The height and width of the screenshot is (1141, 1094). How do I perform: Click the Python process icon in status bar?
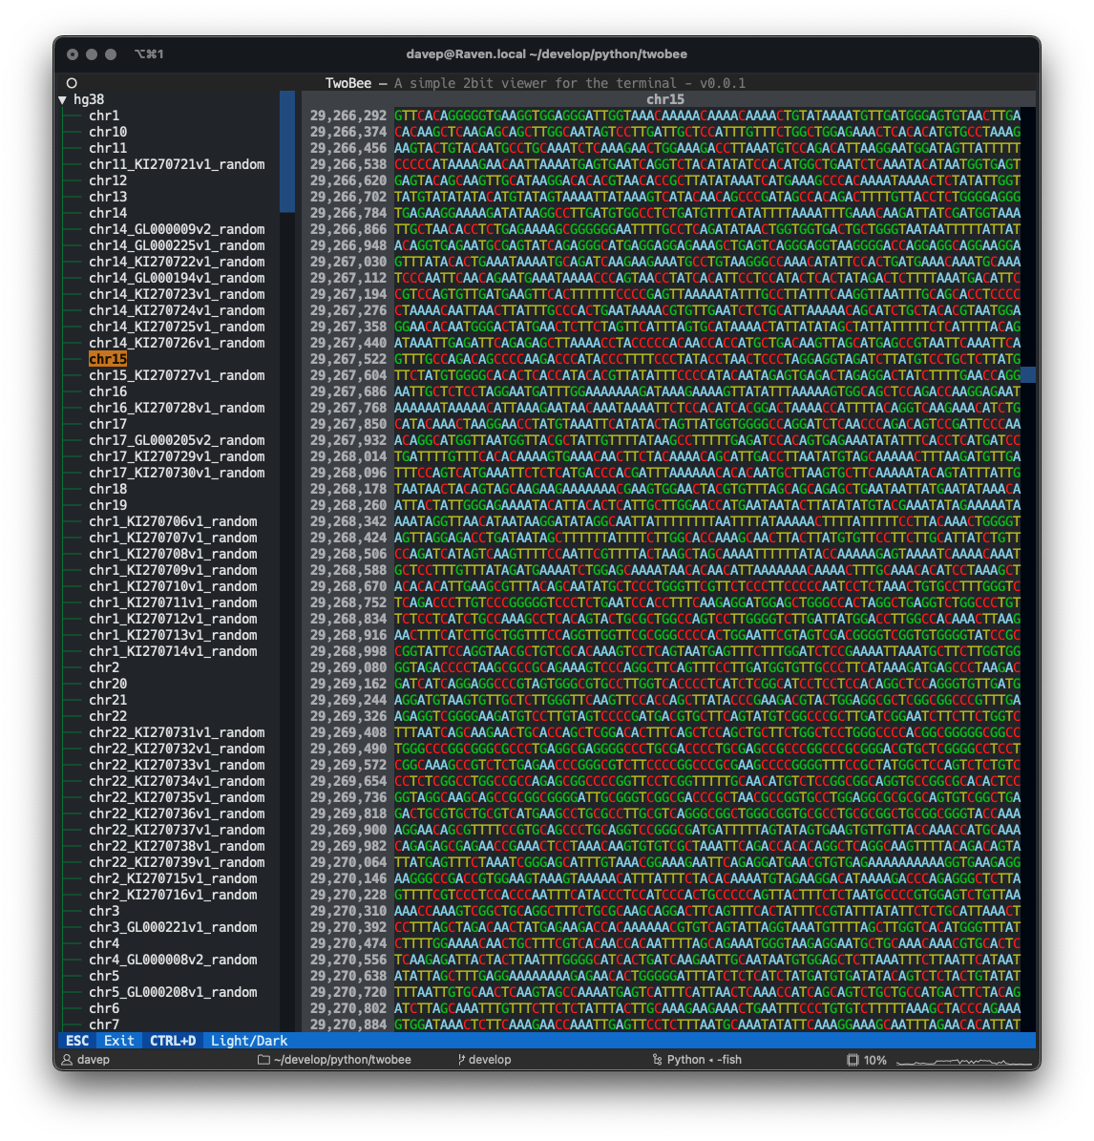coord(657,1060)
